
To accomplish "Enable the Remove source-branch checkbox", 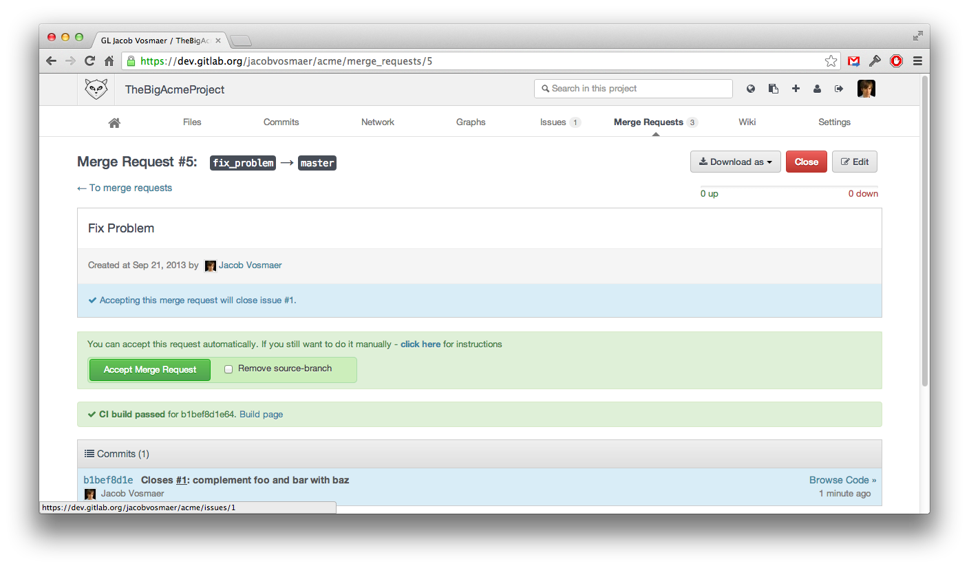I will 228,369.
